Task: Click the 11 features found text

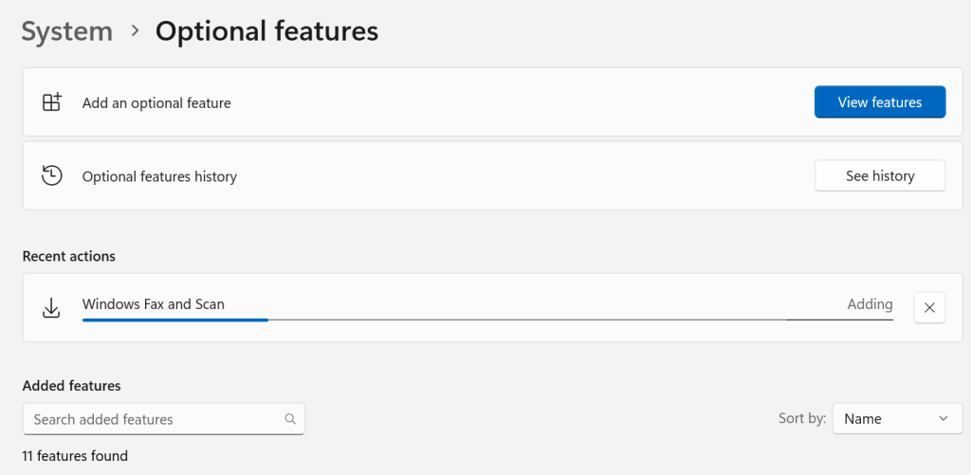Action: 75,456
